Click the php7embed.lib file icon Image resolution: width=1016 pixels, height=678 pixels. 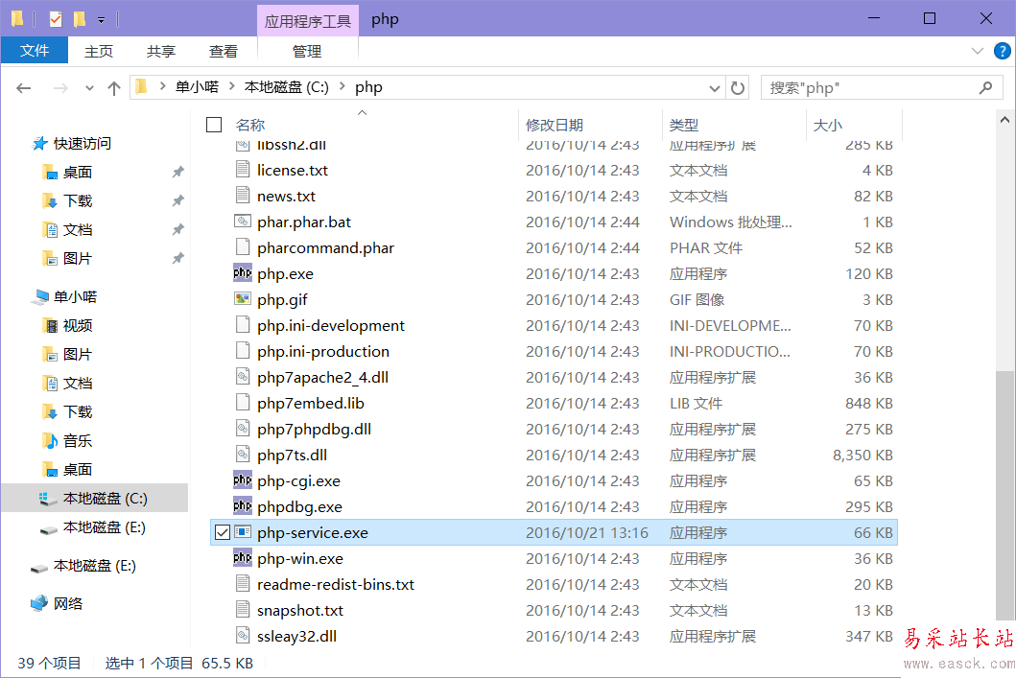pyautogui.click(x=243, y=403)
